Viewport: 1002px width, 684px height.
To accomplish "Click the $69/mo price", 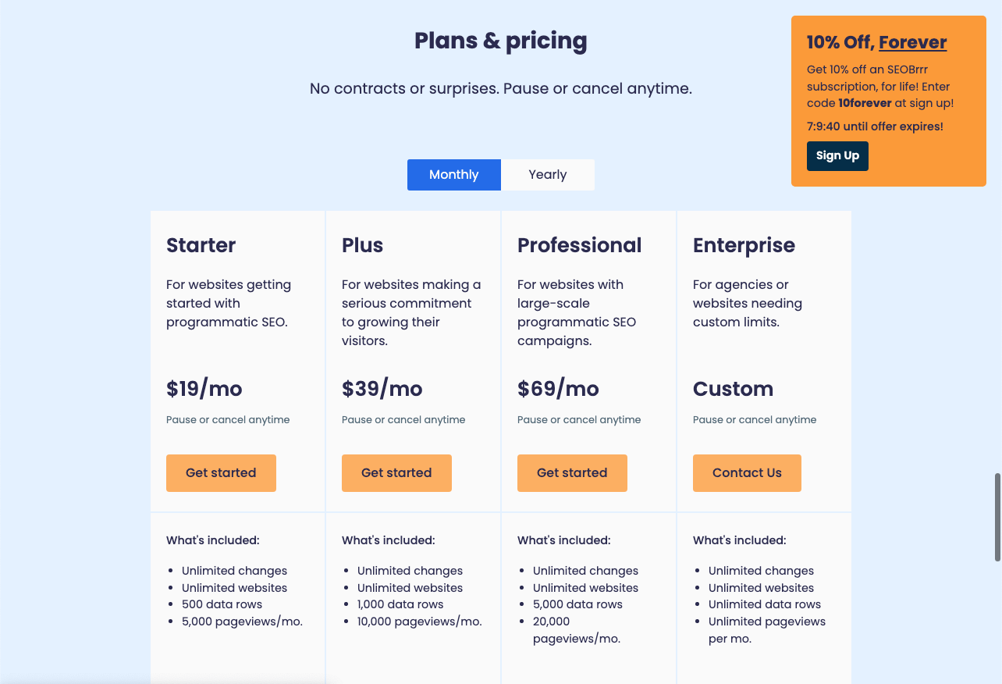I will click(x=558, y=389).
